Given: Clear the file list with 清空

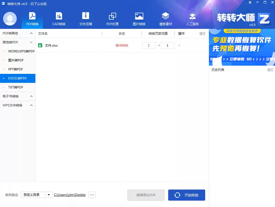Looking at the screenshot, I should tap(202, 33).
